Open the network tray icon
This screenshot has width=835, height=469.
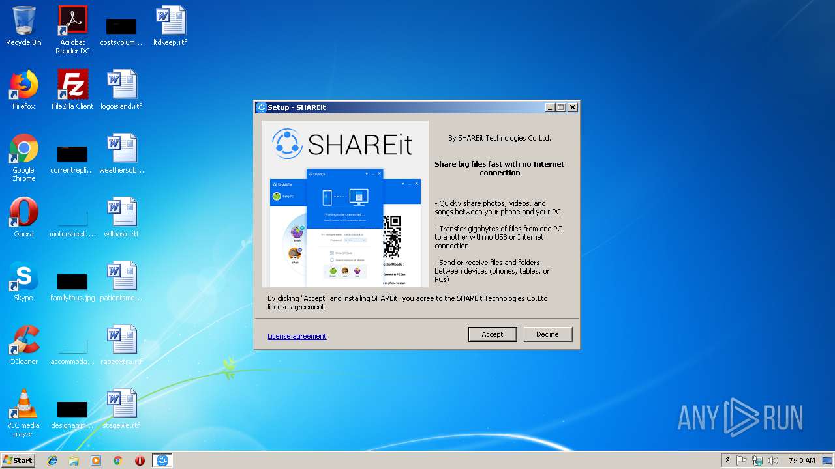point(757,461)
